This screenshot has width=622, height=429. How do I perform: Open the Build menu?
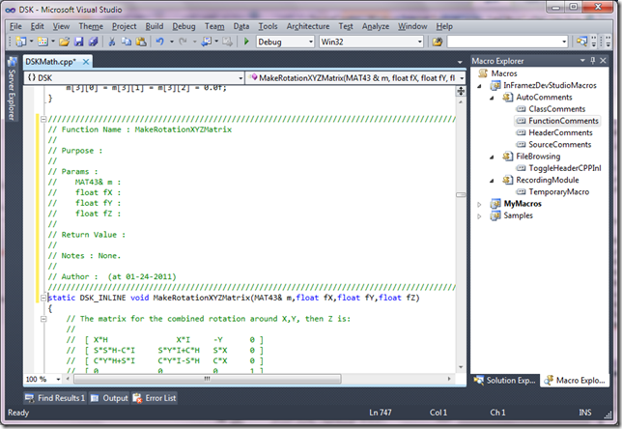pyautogui.click(x=154, y=26)
